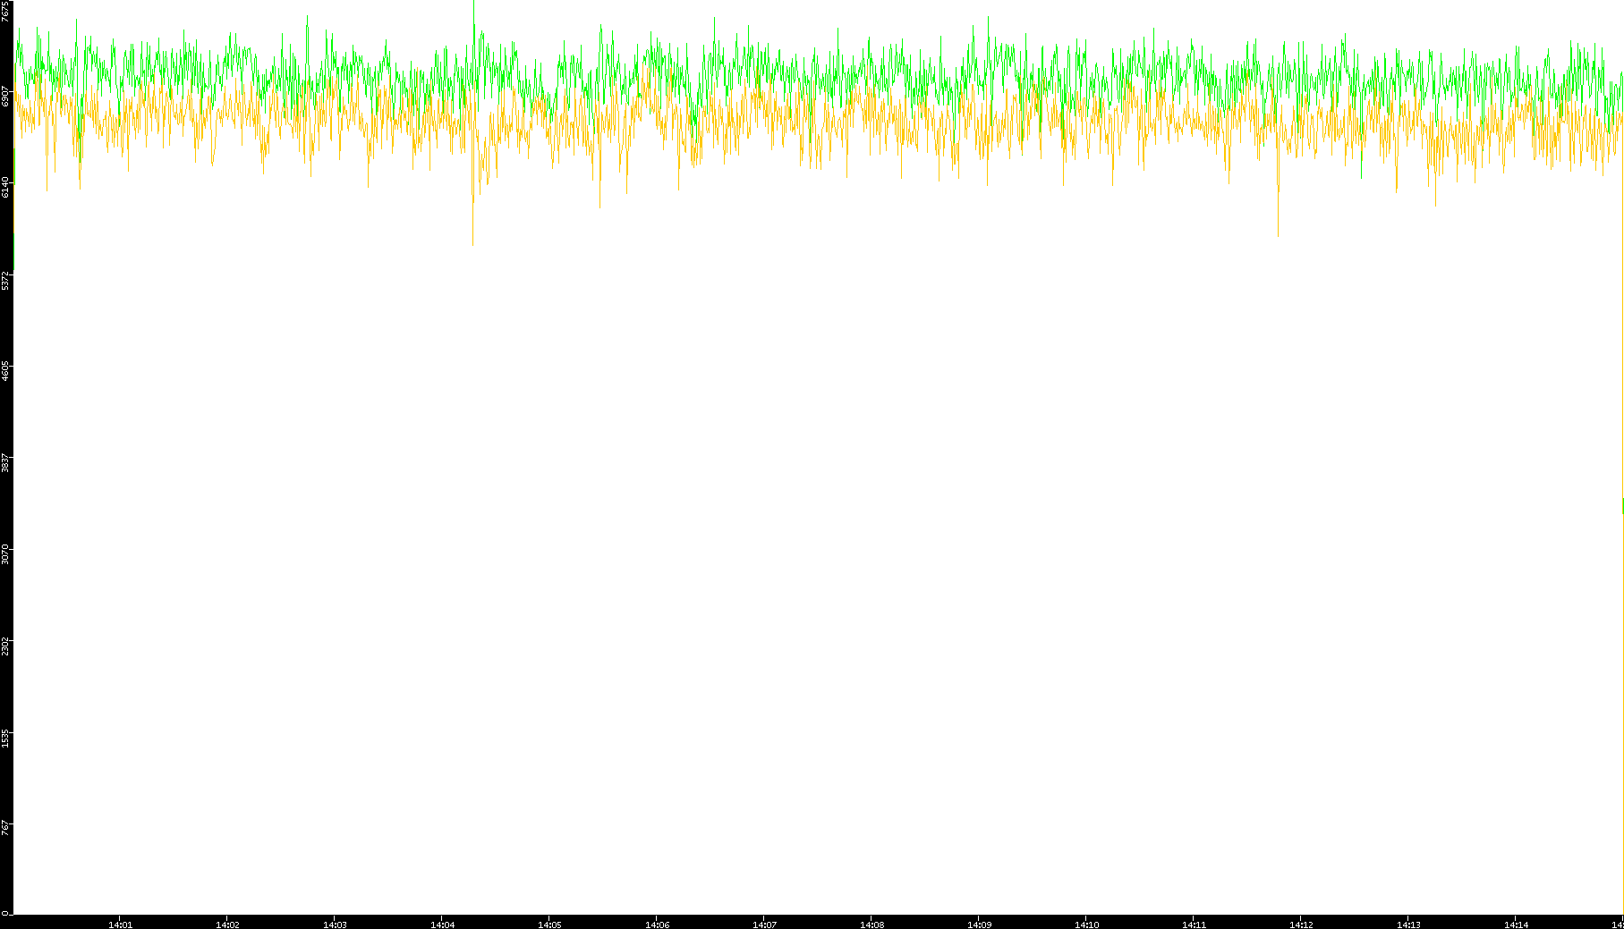Select the 4605 y-axis value label

(x=6, y=370)
